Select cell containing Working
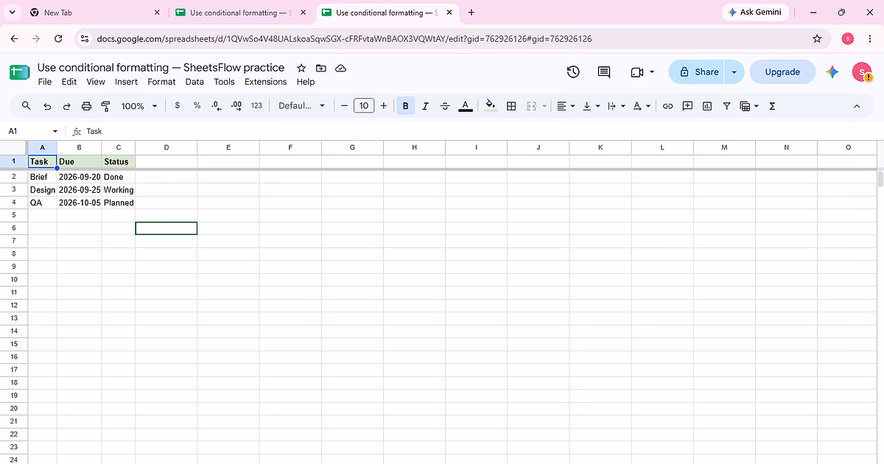 pyautogui.click(x=119, y=190)
